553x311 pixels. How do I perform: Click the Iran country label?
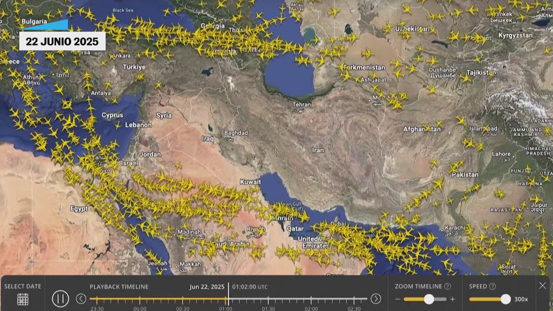pos(318,150)
